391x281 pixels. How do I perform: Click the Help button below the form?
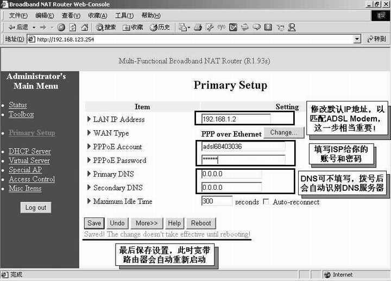(174, 223)
